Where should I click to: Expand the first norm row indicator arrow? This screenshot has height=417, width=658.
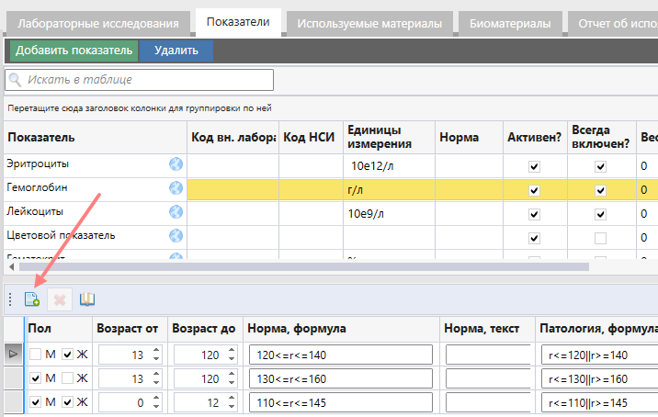(x=12, y=354)
